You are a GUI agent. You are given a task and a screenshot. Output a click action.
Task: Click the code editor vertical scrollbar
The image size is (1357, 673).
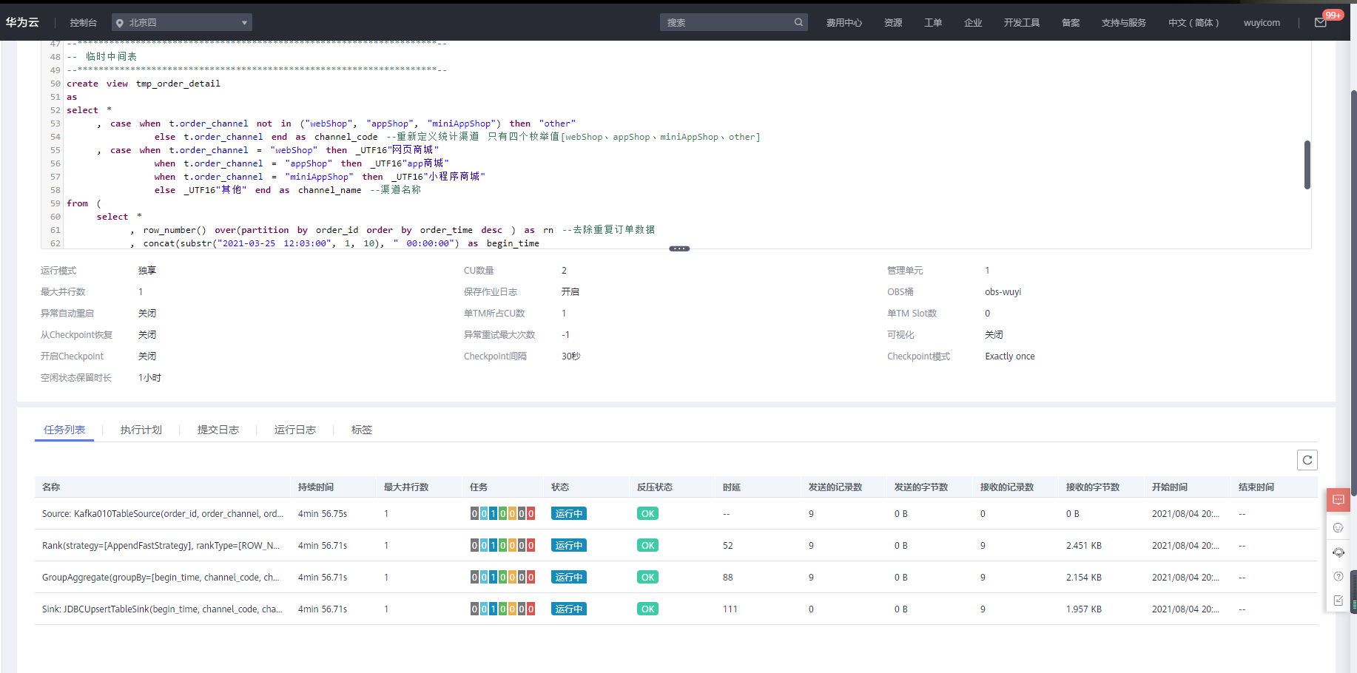tap(1307, 165)
